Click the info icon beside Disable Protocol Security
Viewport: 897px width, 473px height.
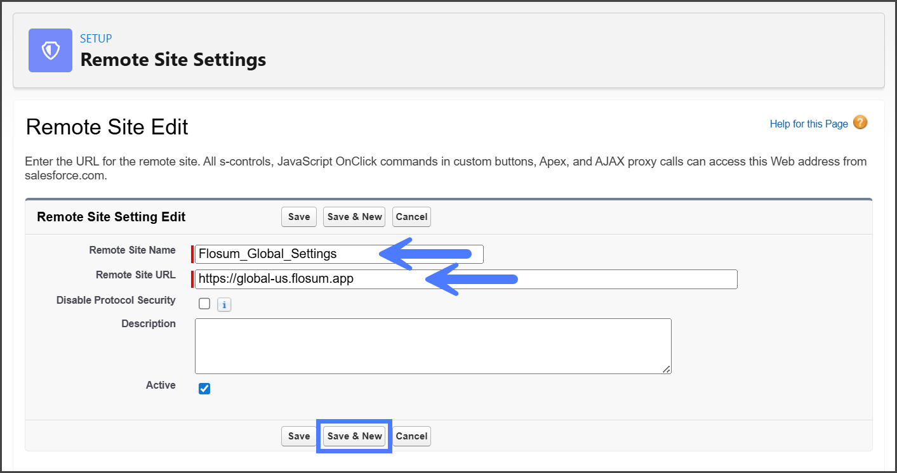point(223,305)
